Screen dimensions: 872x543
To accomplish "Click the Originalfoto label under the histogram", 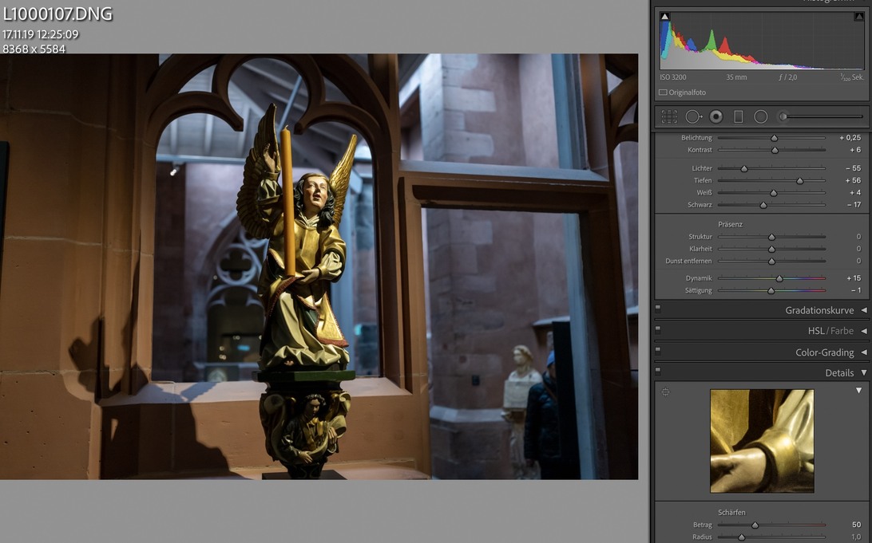I will pyautogui.click(x=687, y=92).
